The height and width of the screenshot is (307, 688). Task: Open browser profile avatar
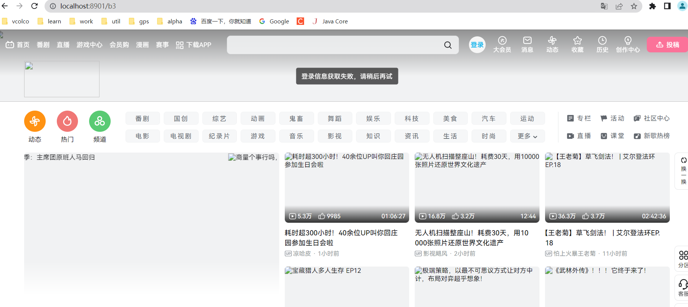tap(682, 6)
